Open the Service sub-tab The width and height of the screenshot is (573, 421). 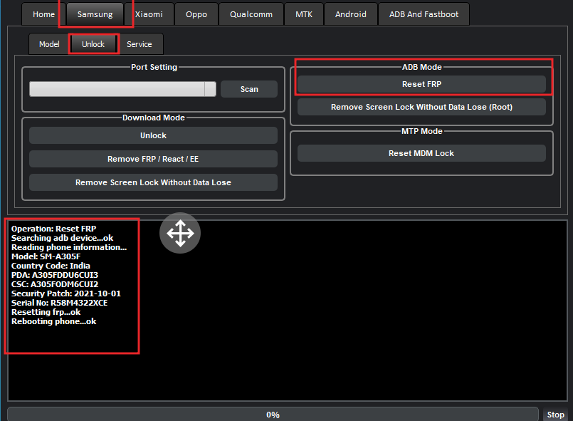point(140,44)
